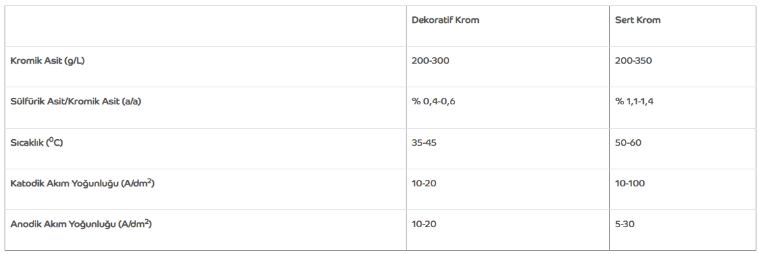Click the Sülfürik Asit/Kromik Asit (a/a) label
The image size is (759, 254).
tap(76, 102)
